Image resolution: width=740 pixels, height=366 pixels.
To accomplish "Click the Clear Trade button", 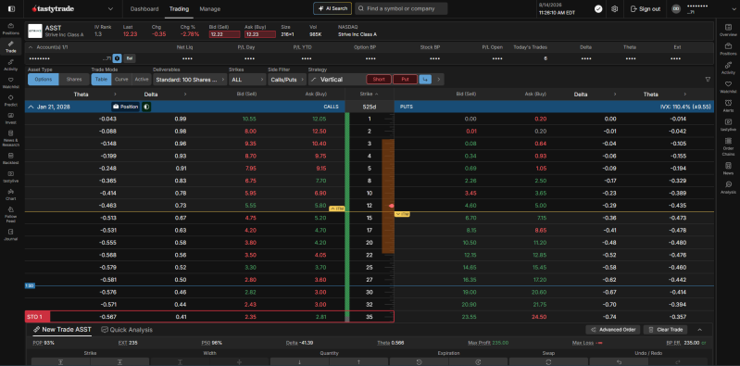I will tap(665, 330).
